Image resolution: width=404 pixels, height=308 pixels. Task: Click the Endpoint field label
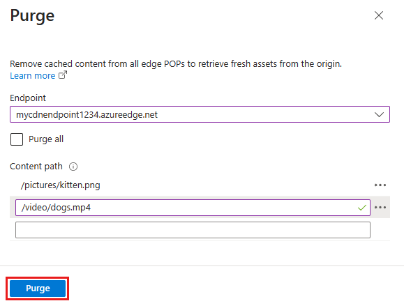coord(28,98)
